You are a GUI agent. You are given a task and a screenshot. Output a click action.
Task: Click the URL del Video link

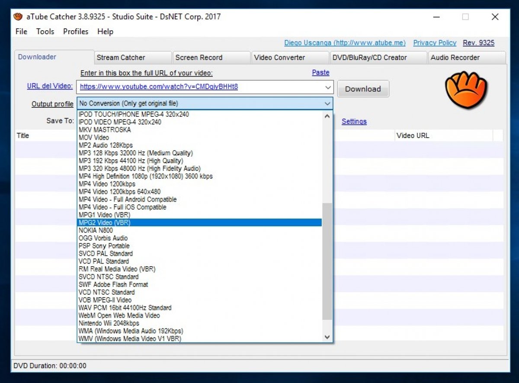50,86
